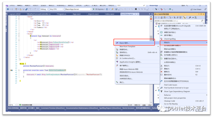Image resolution: width=213 pixels, height=118 pixels.
Task: Open Spelling Report [GhostDoc] bottom tab
Action: pos(110,108)
